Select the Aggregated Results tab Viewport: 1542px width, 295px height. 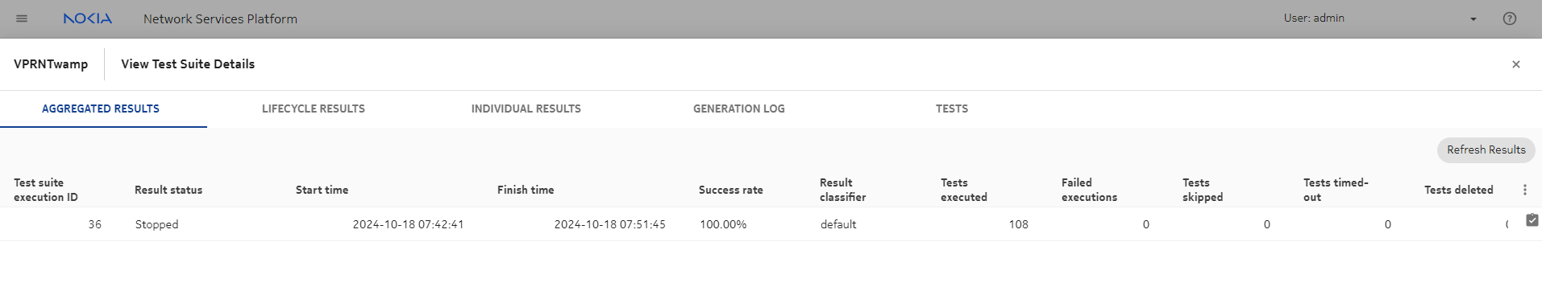[x=101, y=109]
